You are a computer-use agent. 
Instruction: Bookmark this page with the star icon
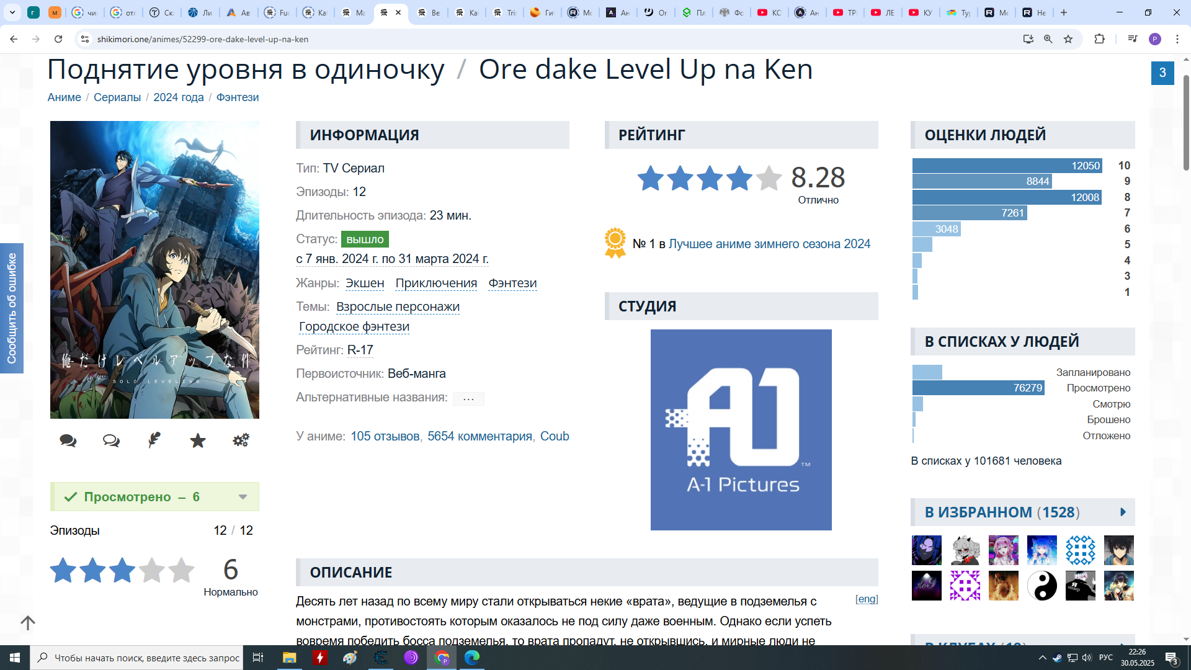(x=1068, y=39)
